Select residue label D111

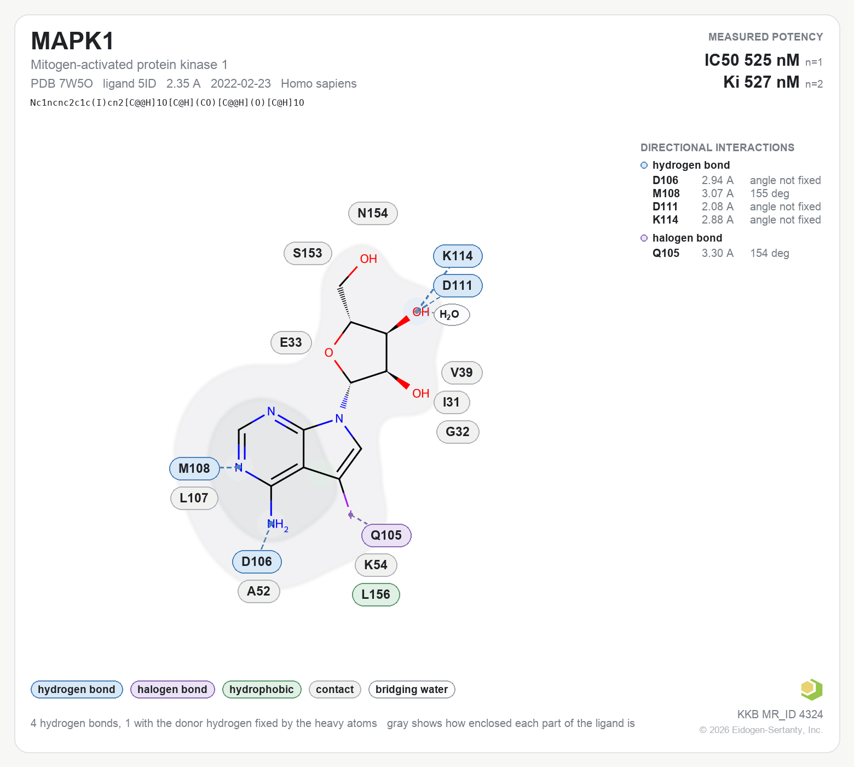458,285
